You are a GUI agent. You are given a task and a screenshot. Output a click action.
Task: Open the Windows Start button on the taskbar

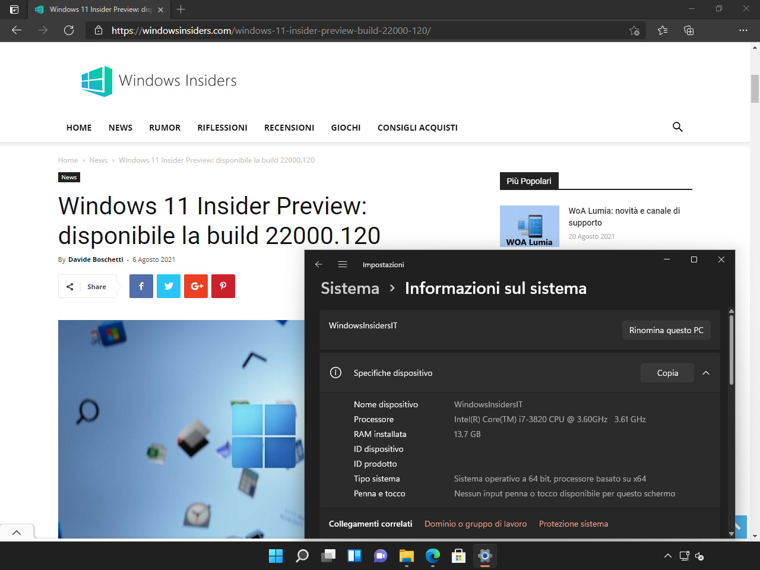tap(276, 556)
